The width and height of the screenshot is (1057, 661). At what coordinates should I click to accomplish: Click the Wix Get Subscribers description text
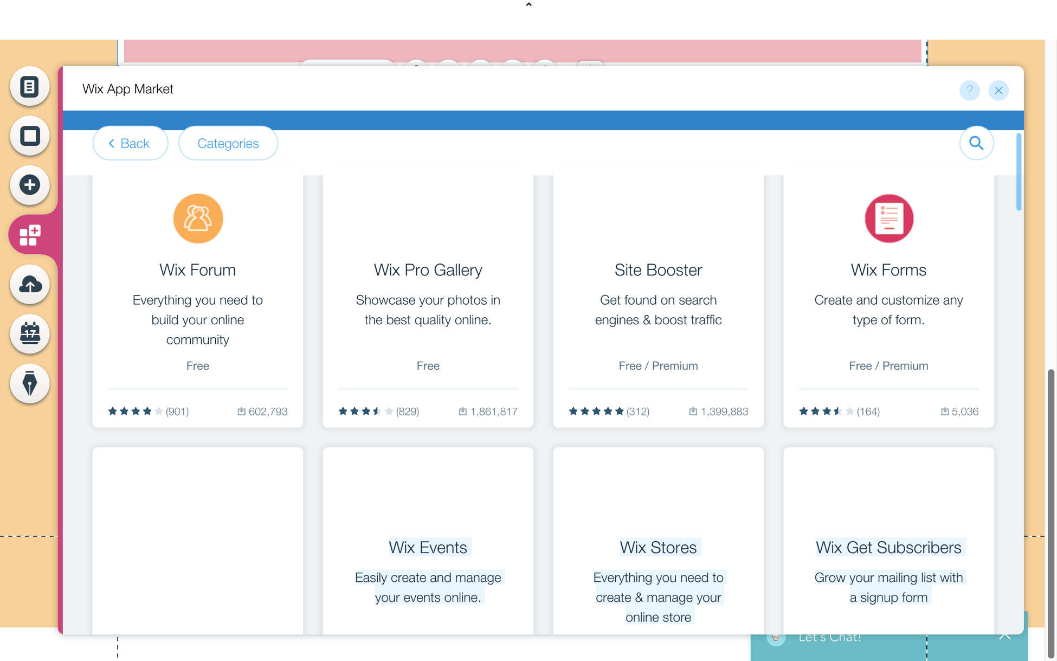[888, 587]
